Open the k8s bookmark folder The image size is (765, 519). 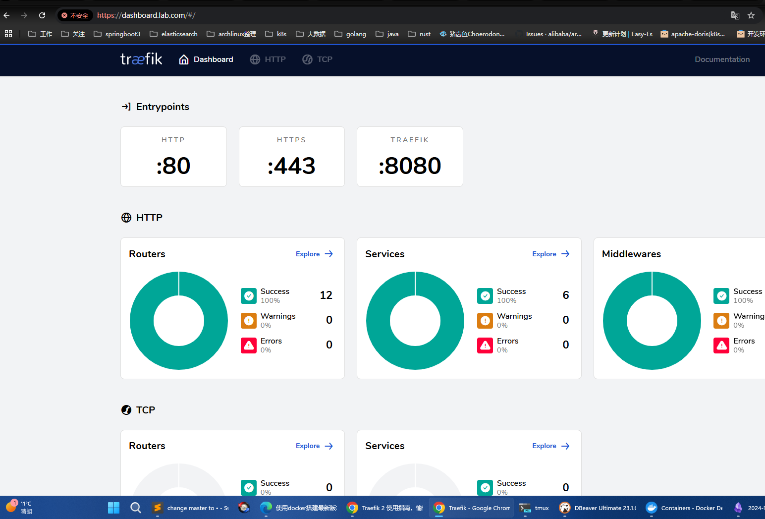[276, 34]
